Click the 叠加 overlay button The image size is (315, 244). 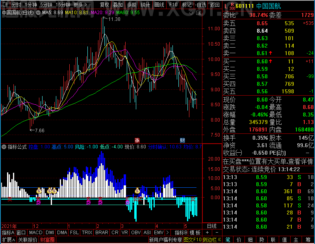point(118,5)
